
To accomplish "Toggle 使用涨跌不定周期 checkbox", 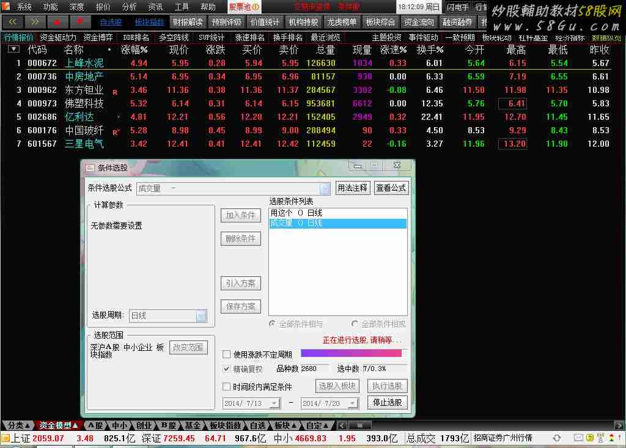I will (226, 354).
